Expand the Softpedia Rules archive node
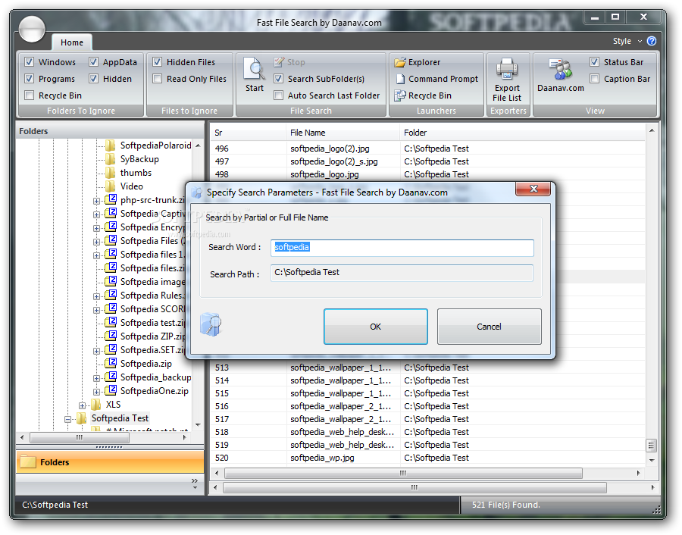This screenshot has height=535, width=682. [x=96, y=296]
